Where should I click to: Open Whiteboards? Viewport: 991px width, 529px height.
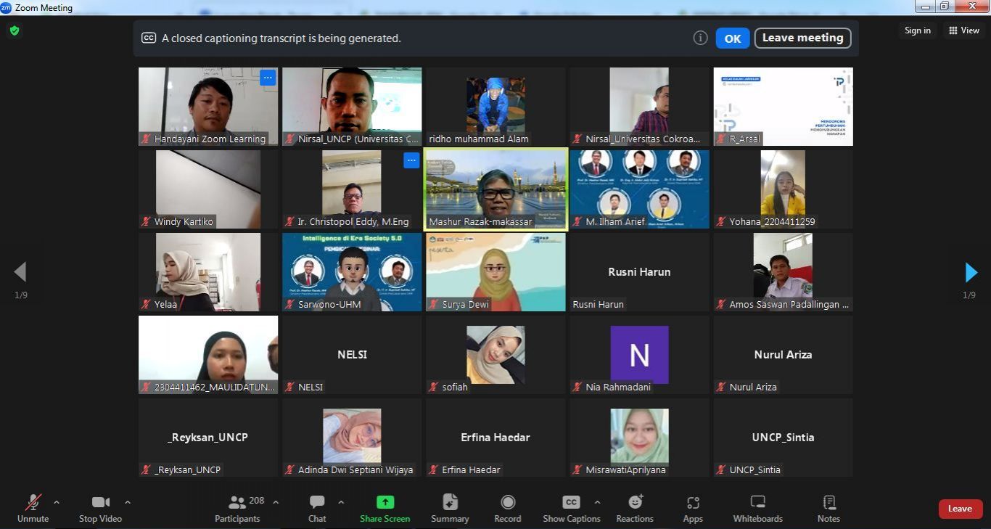757,508
